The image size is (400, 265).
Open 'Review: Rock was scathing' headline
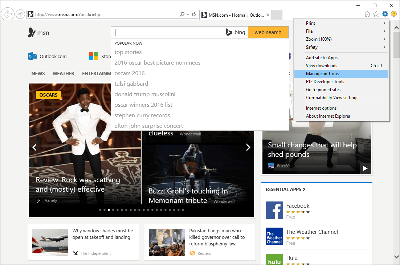coord(78,184)
